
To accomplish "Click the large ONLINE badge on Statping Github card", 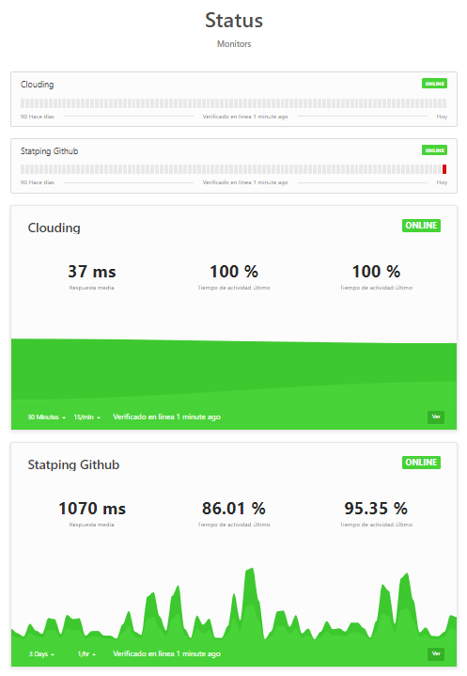I will click(421, 463).
